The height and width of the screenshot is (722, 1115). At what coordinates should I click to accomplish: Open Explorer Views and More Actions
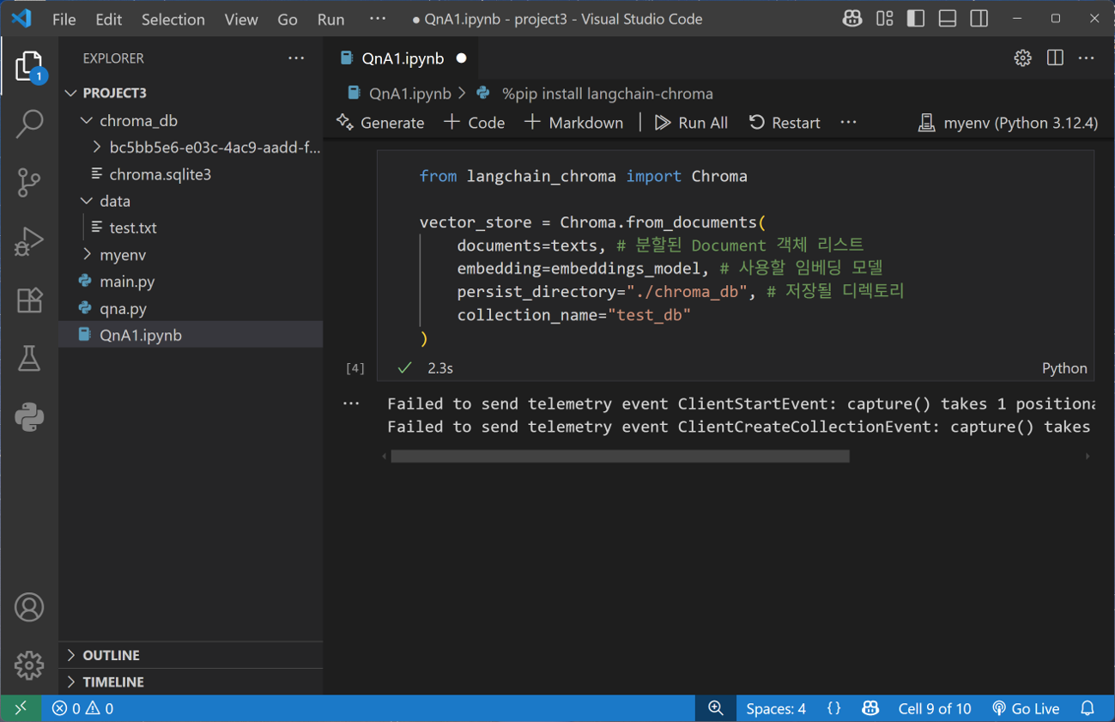point(296,58)
